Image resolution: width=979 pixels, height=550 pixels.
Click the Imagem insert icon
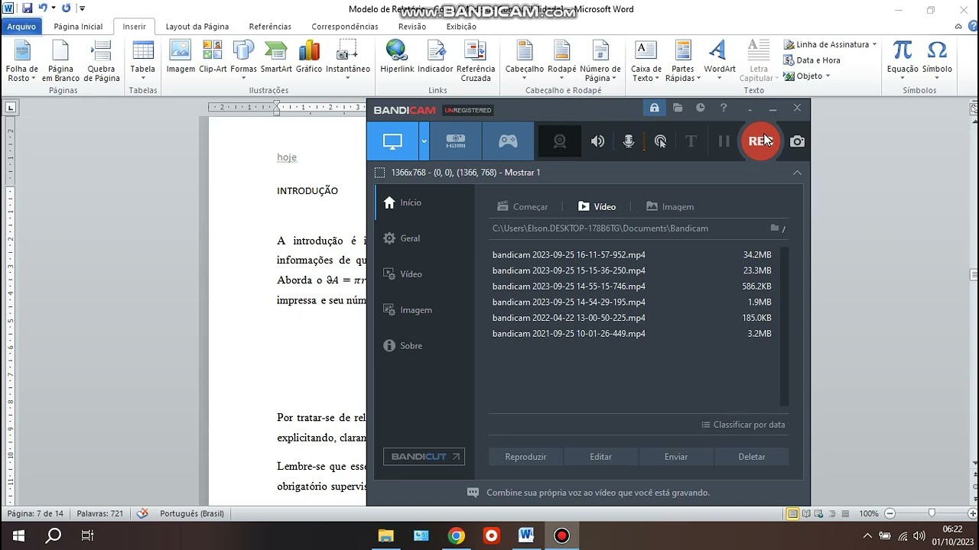181,57
